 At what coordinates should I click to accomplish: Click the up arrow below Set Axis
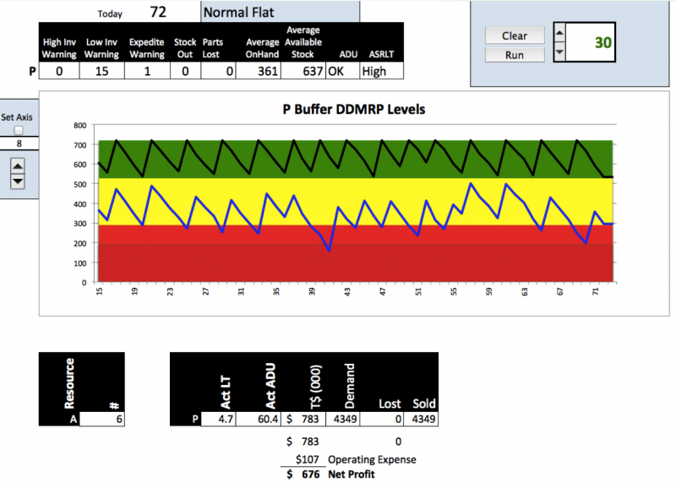pyautogui.click(x=16, y=165)
